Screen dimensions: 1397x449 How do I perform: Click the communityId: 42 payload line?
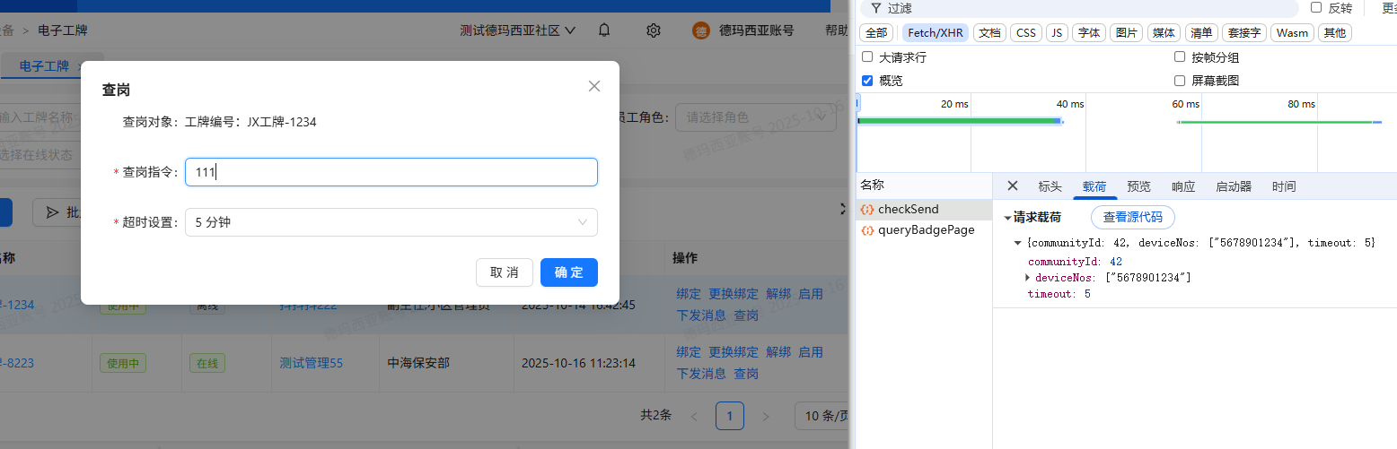pos(1075,262)
